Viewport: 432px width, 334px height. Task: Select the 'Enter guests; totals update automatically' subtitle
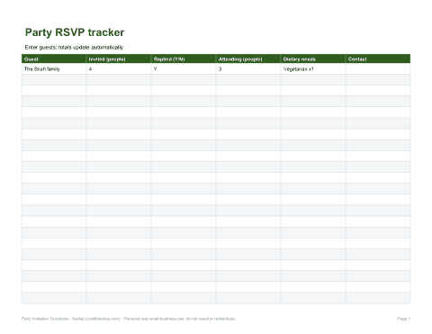(75, 47)
